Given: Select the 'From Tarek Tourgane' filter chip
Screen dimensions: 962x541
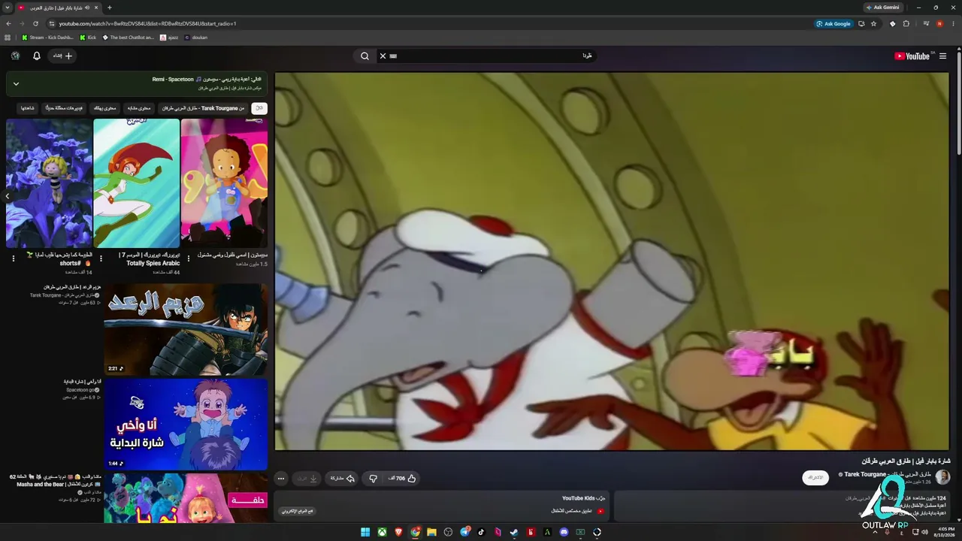Looking at the screenshot, I should coord(203,108).
